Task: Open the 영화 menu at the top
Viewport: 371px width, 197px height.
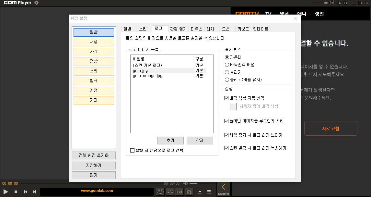Action: 284,14
